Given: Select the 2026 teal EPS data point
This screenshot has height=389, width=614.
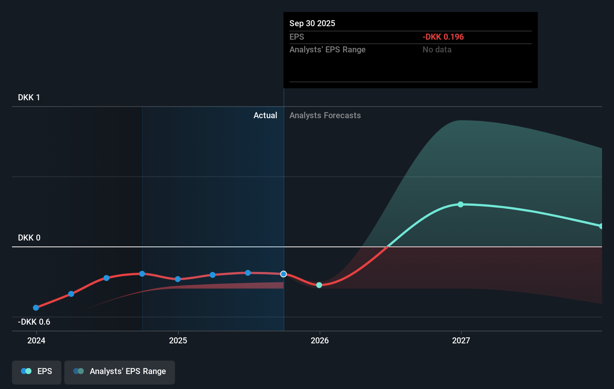Looking at the screenshot, I should (x=319, y=285).
